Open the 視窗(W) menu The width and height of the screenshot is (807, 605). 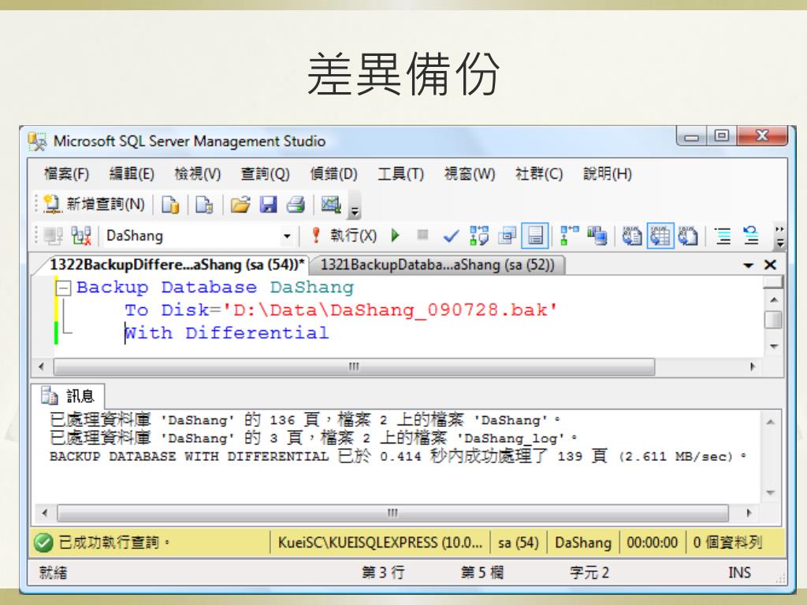click(470, 174)
